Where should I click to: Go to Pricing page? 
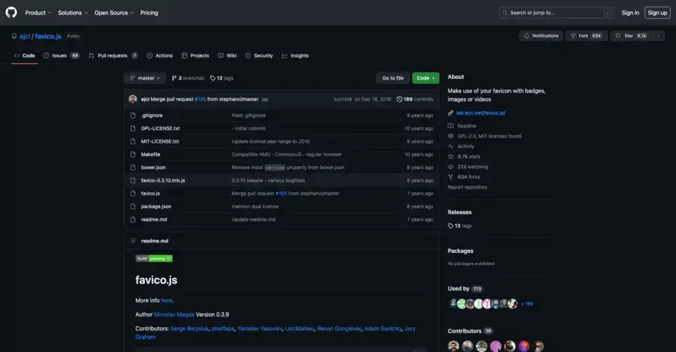pyautogui.click(x=149, y=13)
